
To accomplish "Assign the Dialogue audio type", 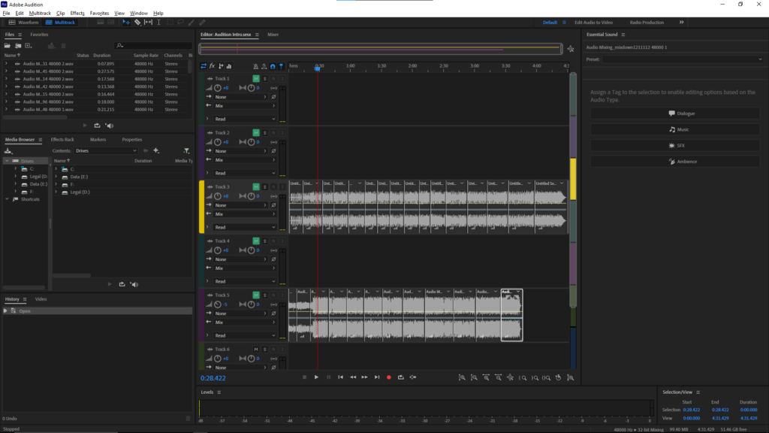I will [x=680, y=114].
